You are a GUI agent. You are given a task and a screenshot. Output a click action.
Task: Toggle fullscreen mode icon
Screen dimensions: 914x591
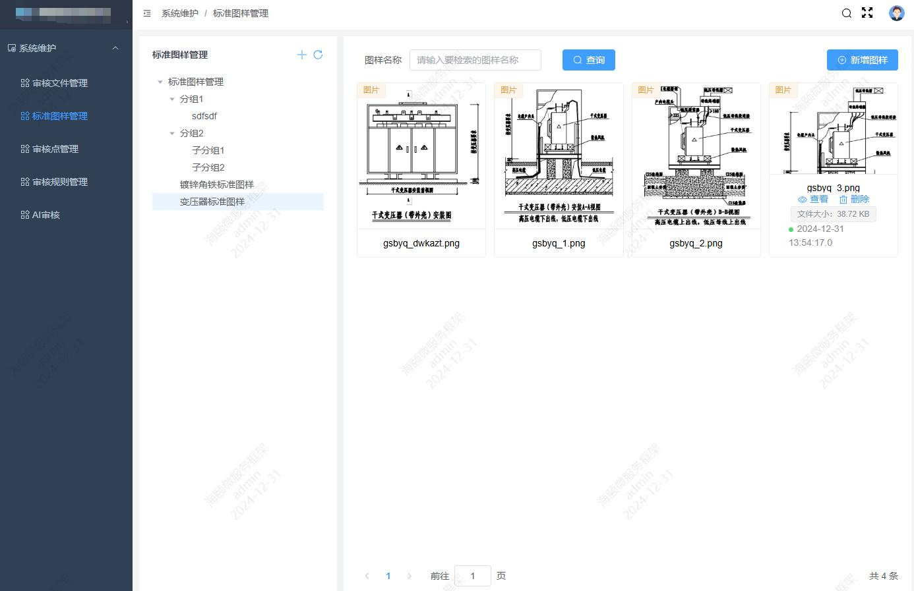[x=867, y=13]
